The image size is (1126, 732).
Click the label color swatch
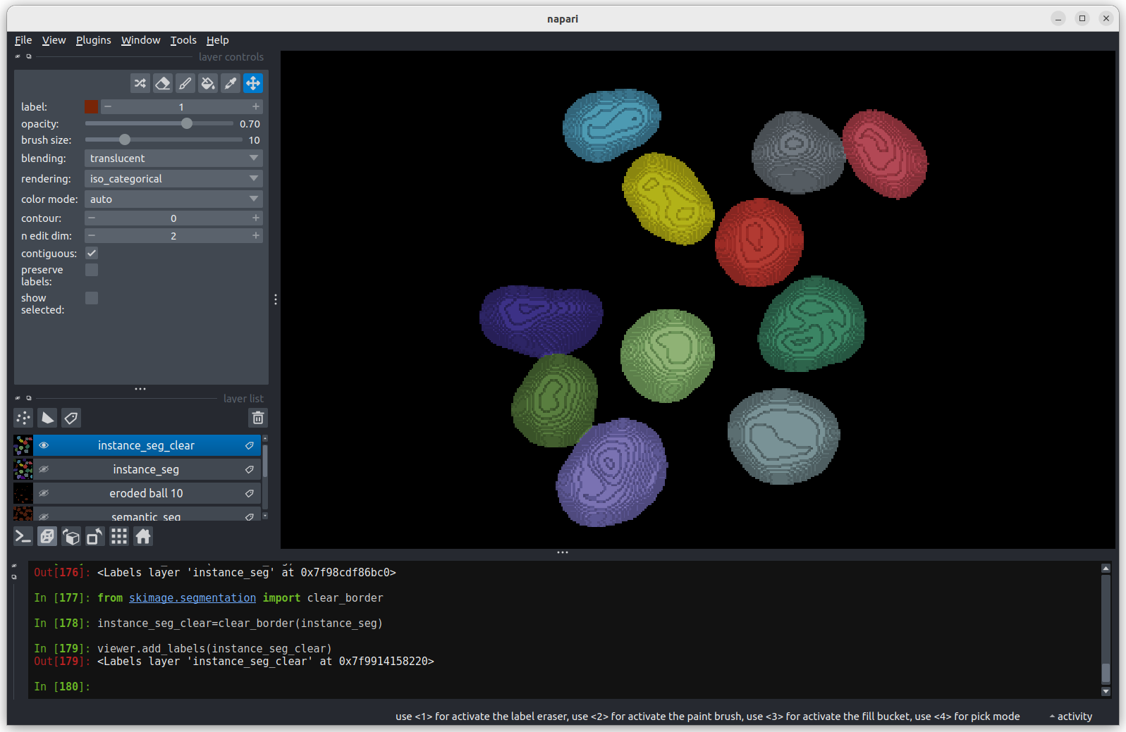tap(92, 106)
